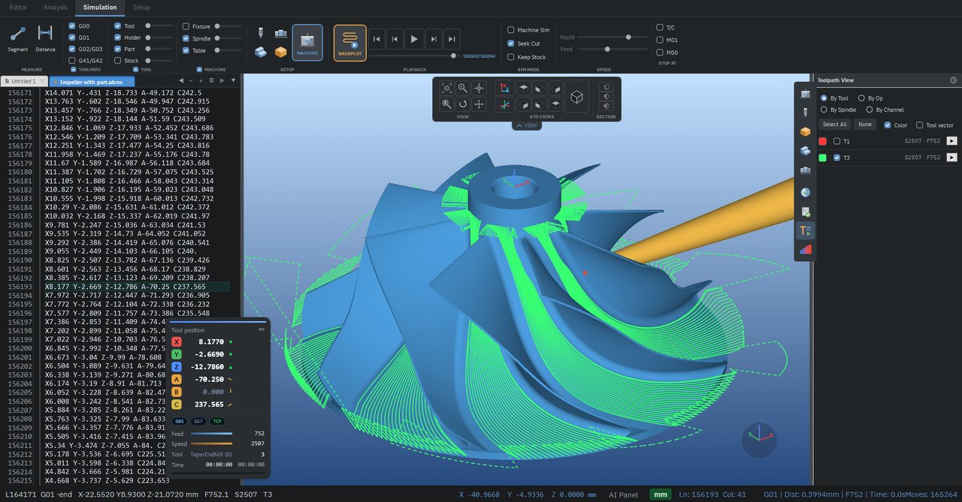
Task: Select the Distance measure tool
Action: point(45,39)
